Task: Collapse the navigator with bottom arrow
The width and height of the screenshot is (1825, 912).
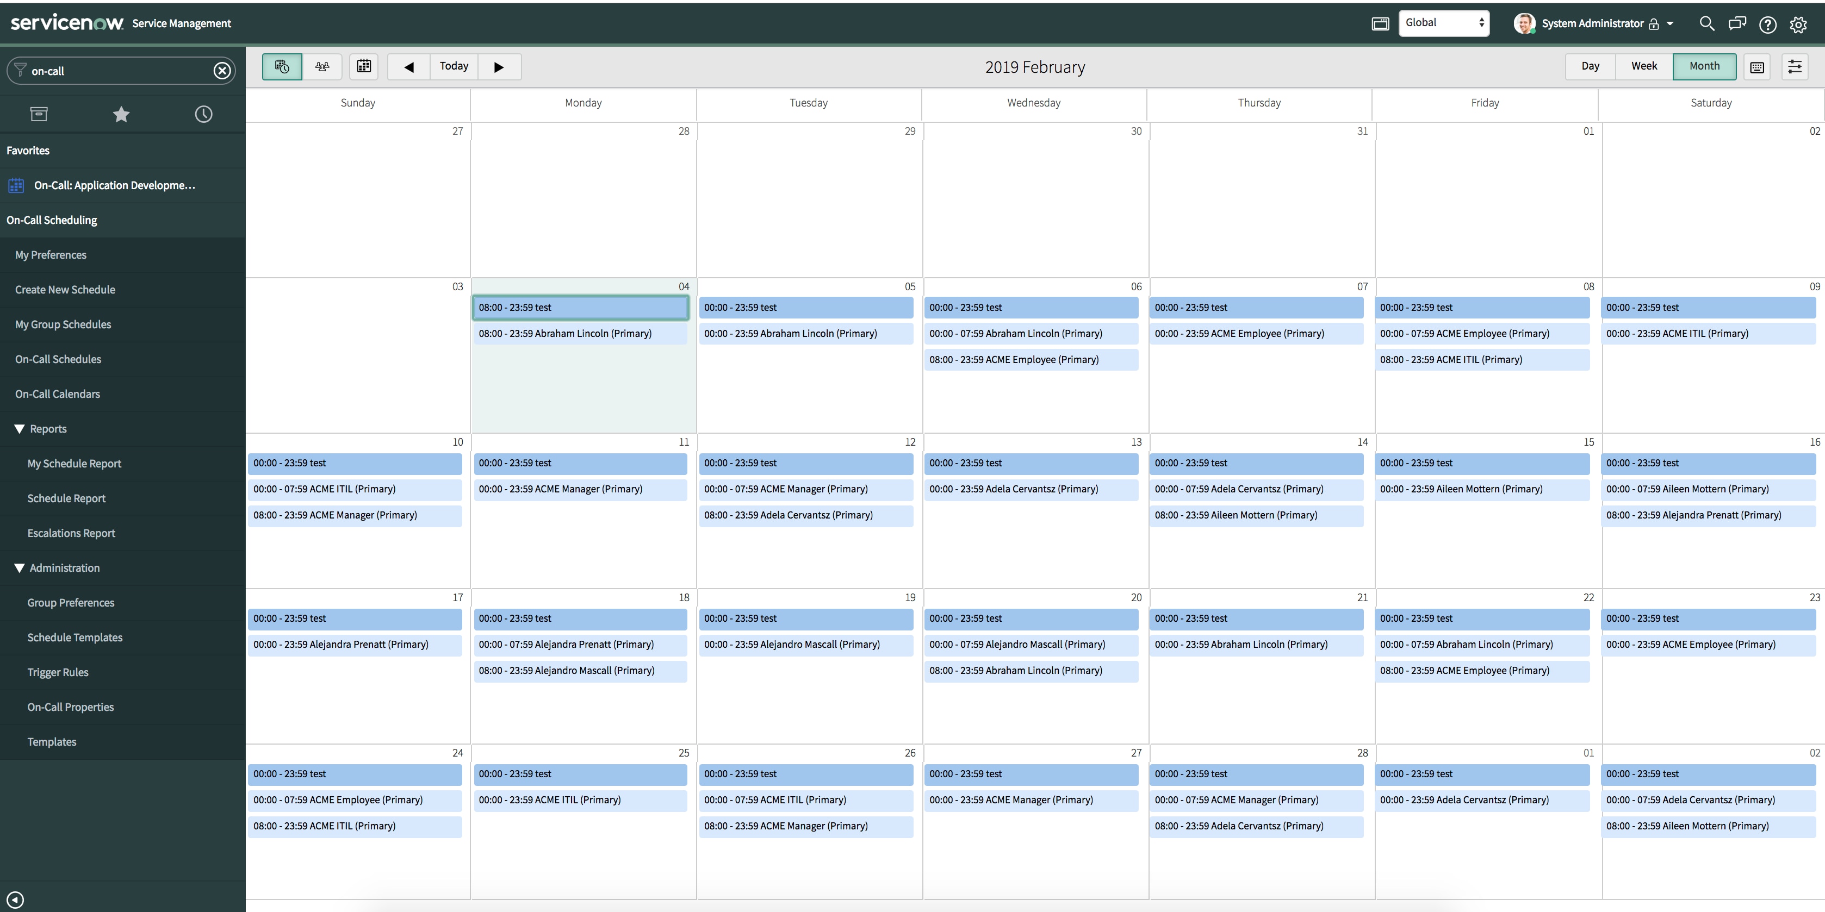Action: tap(15, 900)
